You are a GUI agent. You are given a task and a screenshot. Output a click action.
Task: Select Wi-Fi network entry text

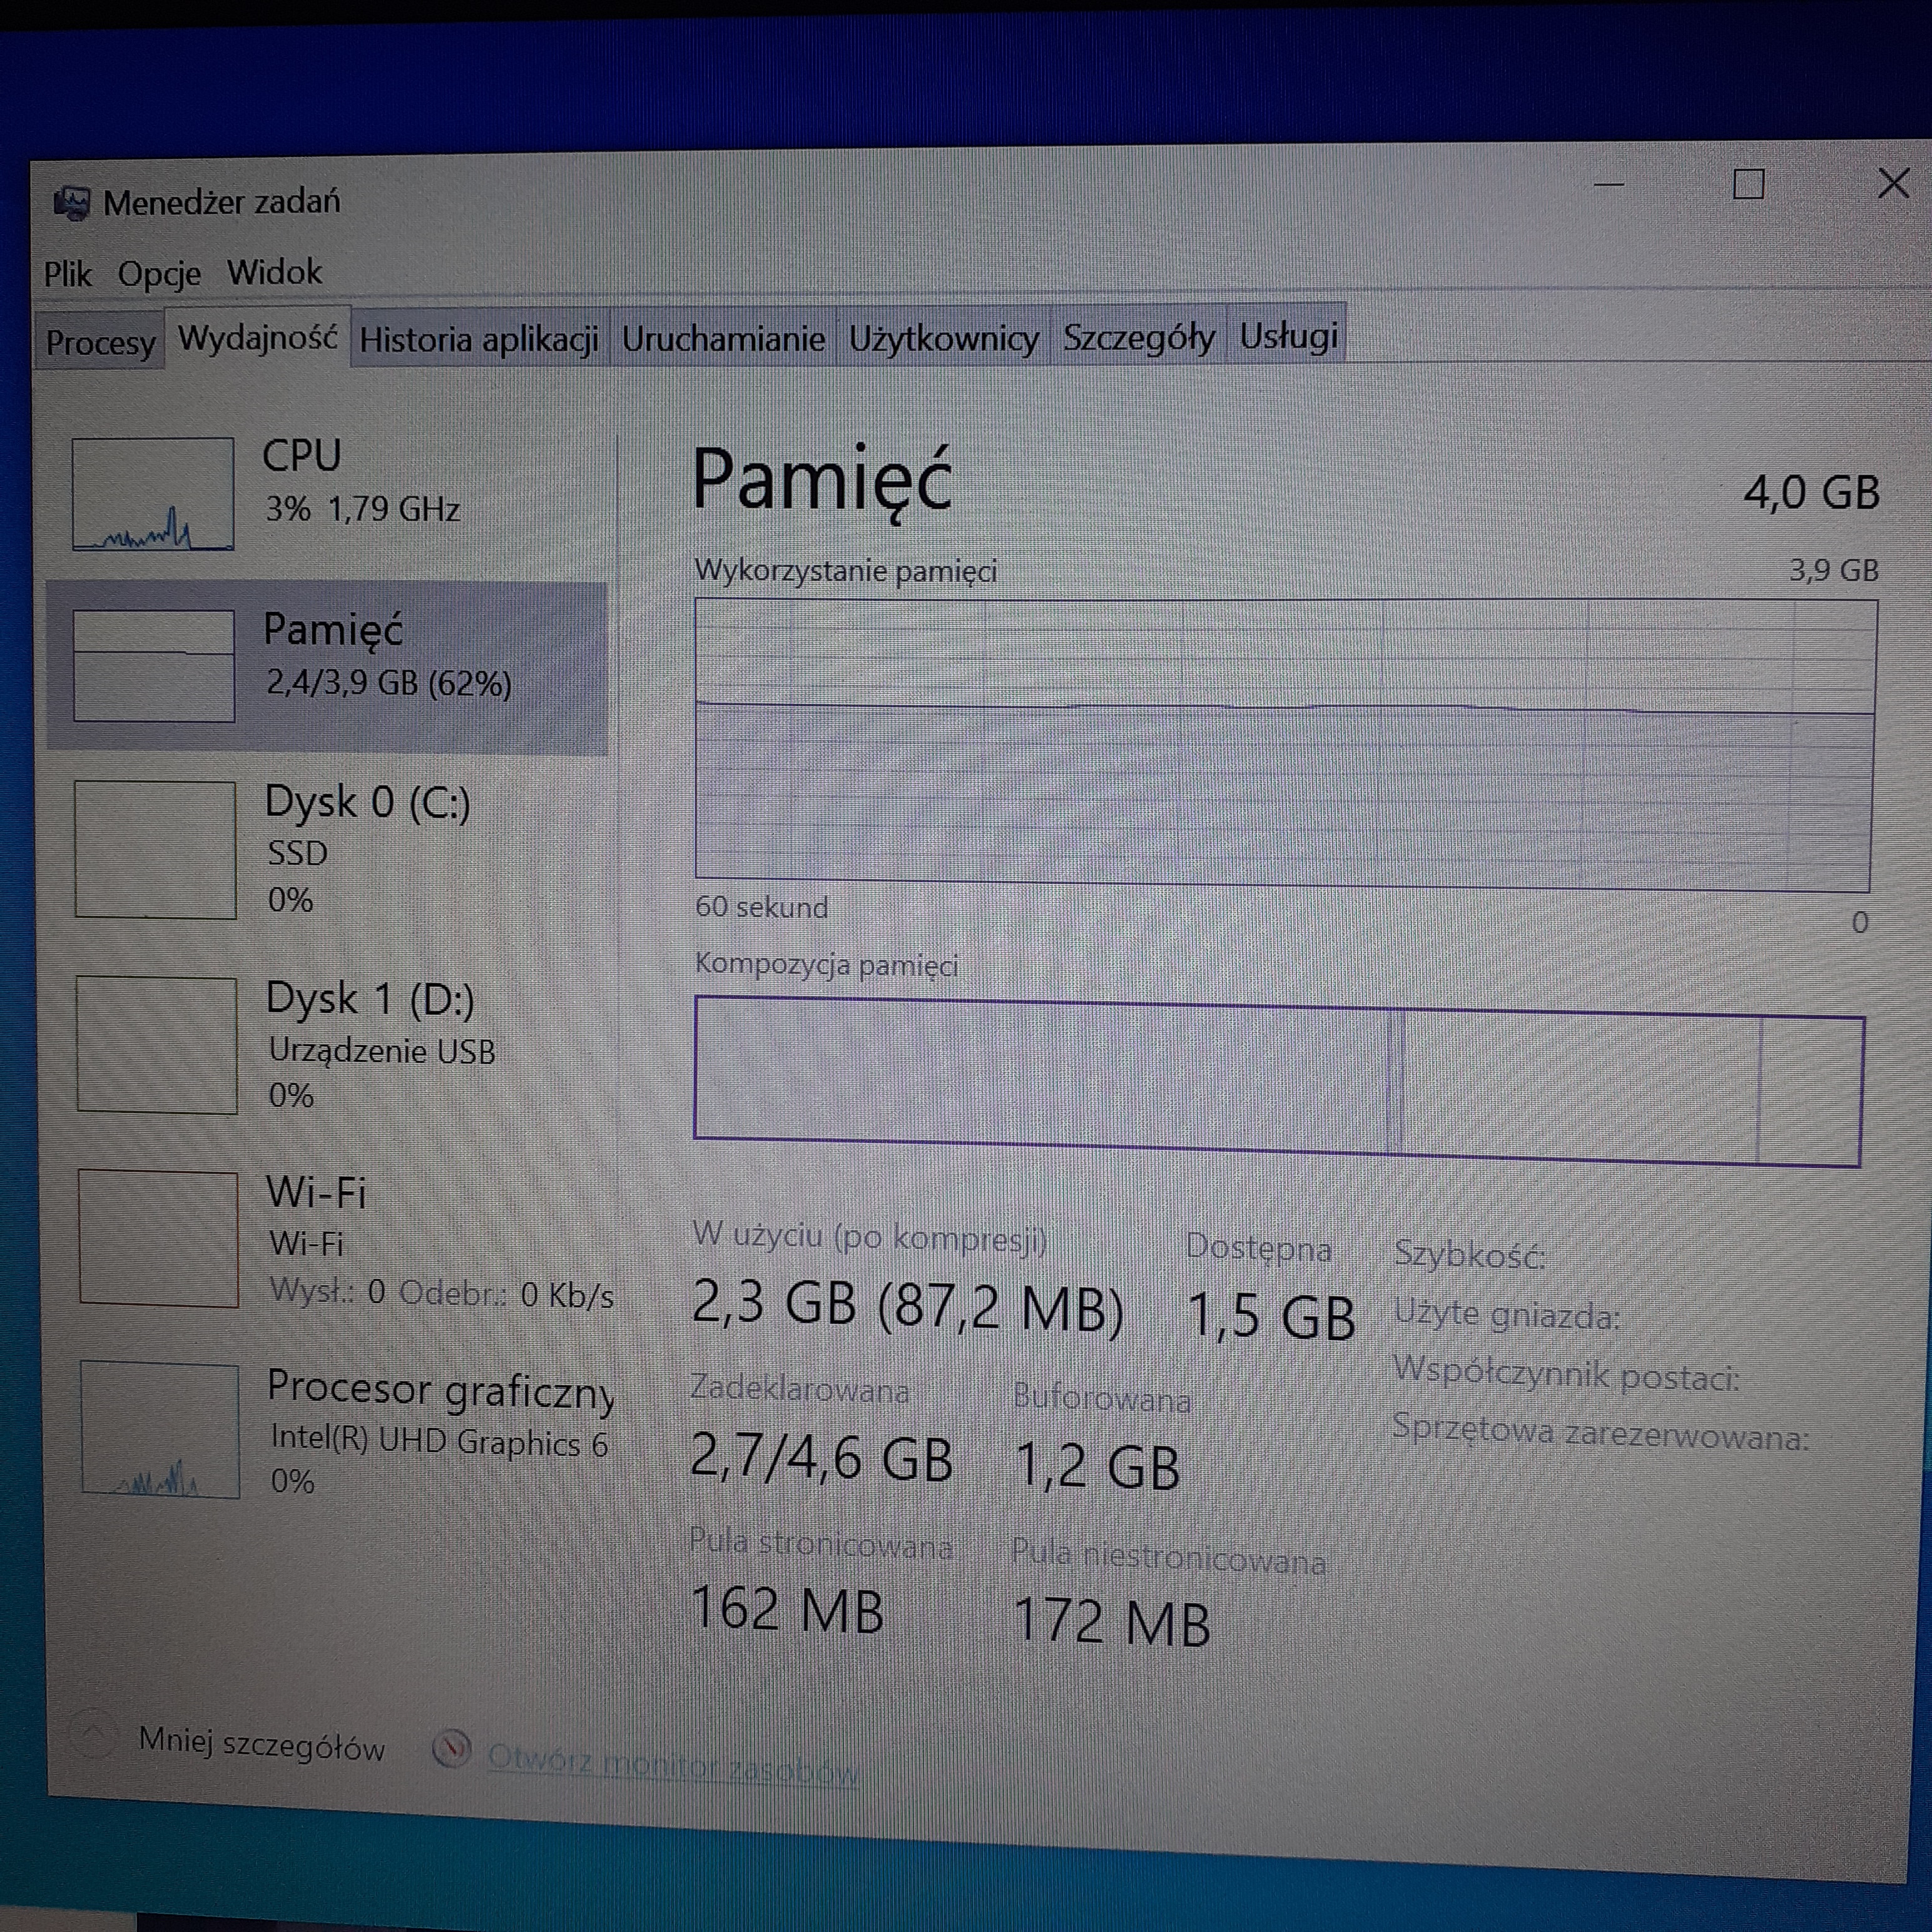[441, 1242]
